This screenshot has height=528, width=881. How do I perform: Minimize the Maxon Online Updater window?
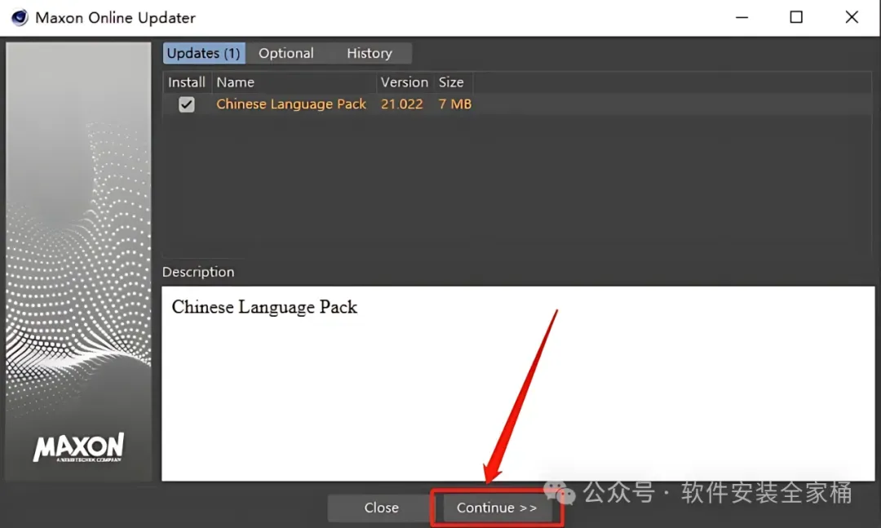[742, 17]
